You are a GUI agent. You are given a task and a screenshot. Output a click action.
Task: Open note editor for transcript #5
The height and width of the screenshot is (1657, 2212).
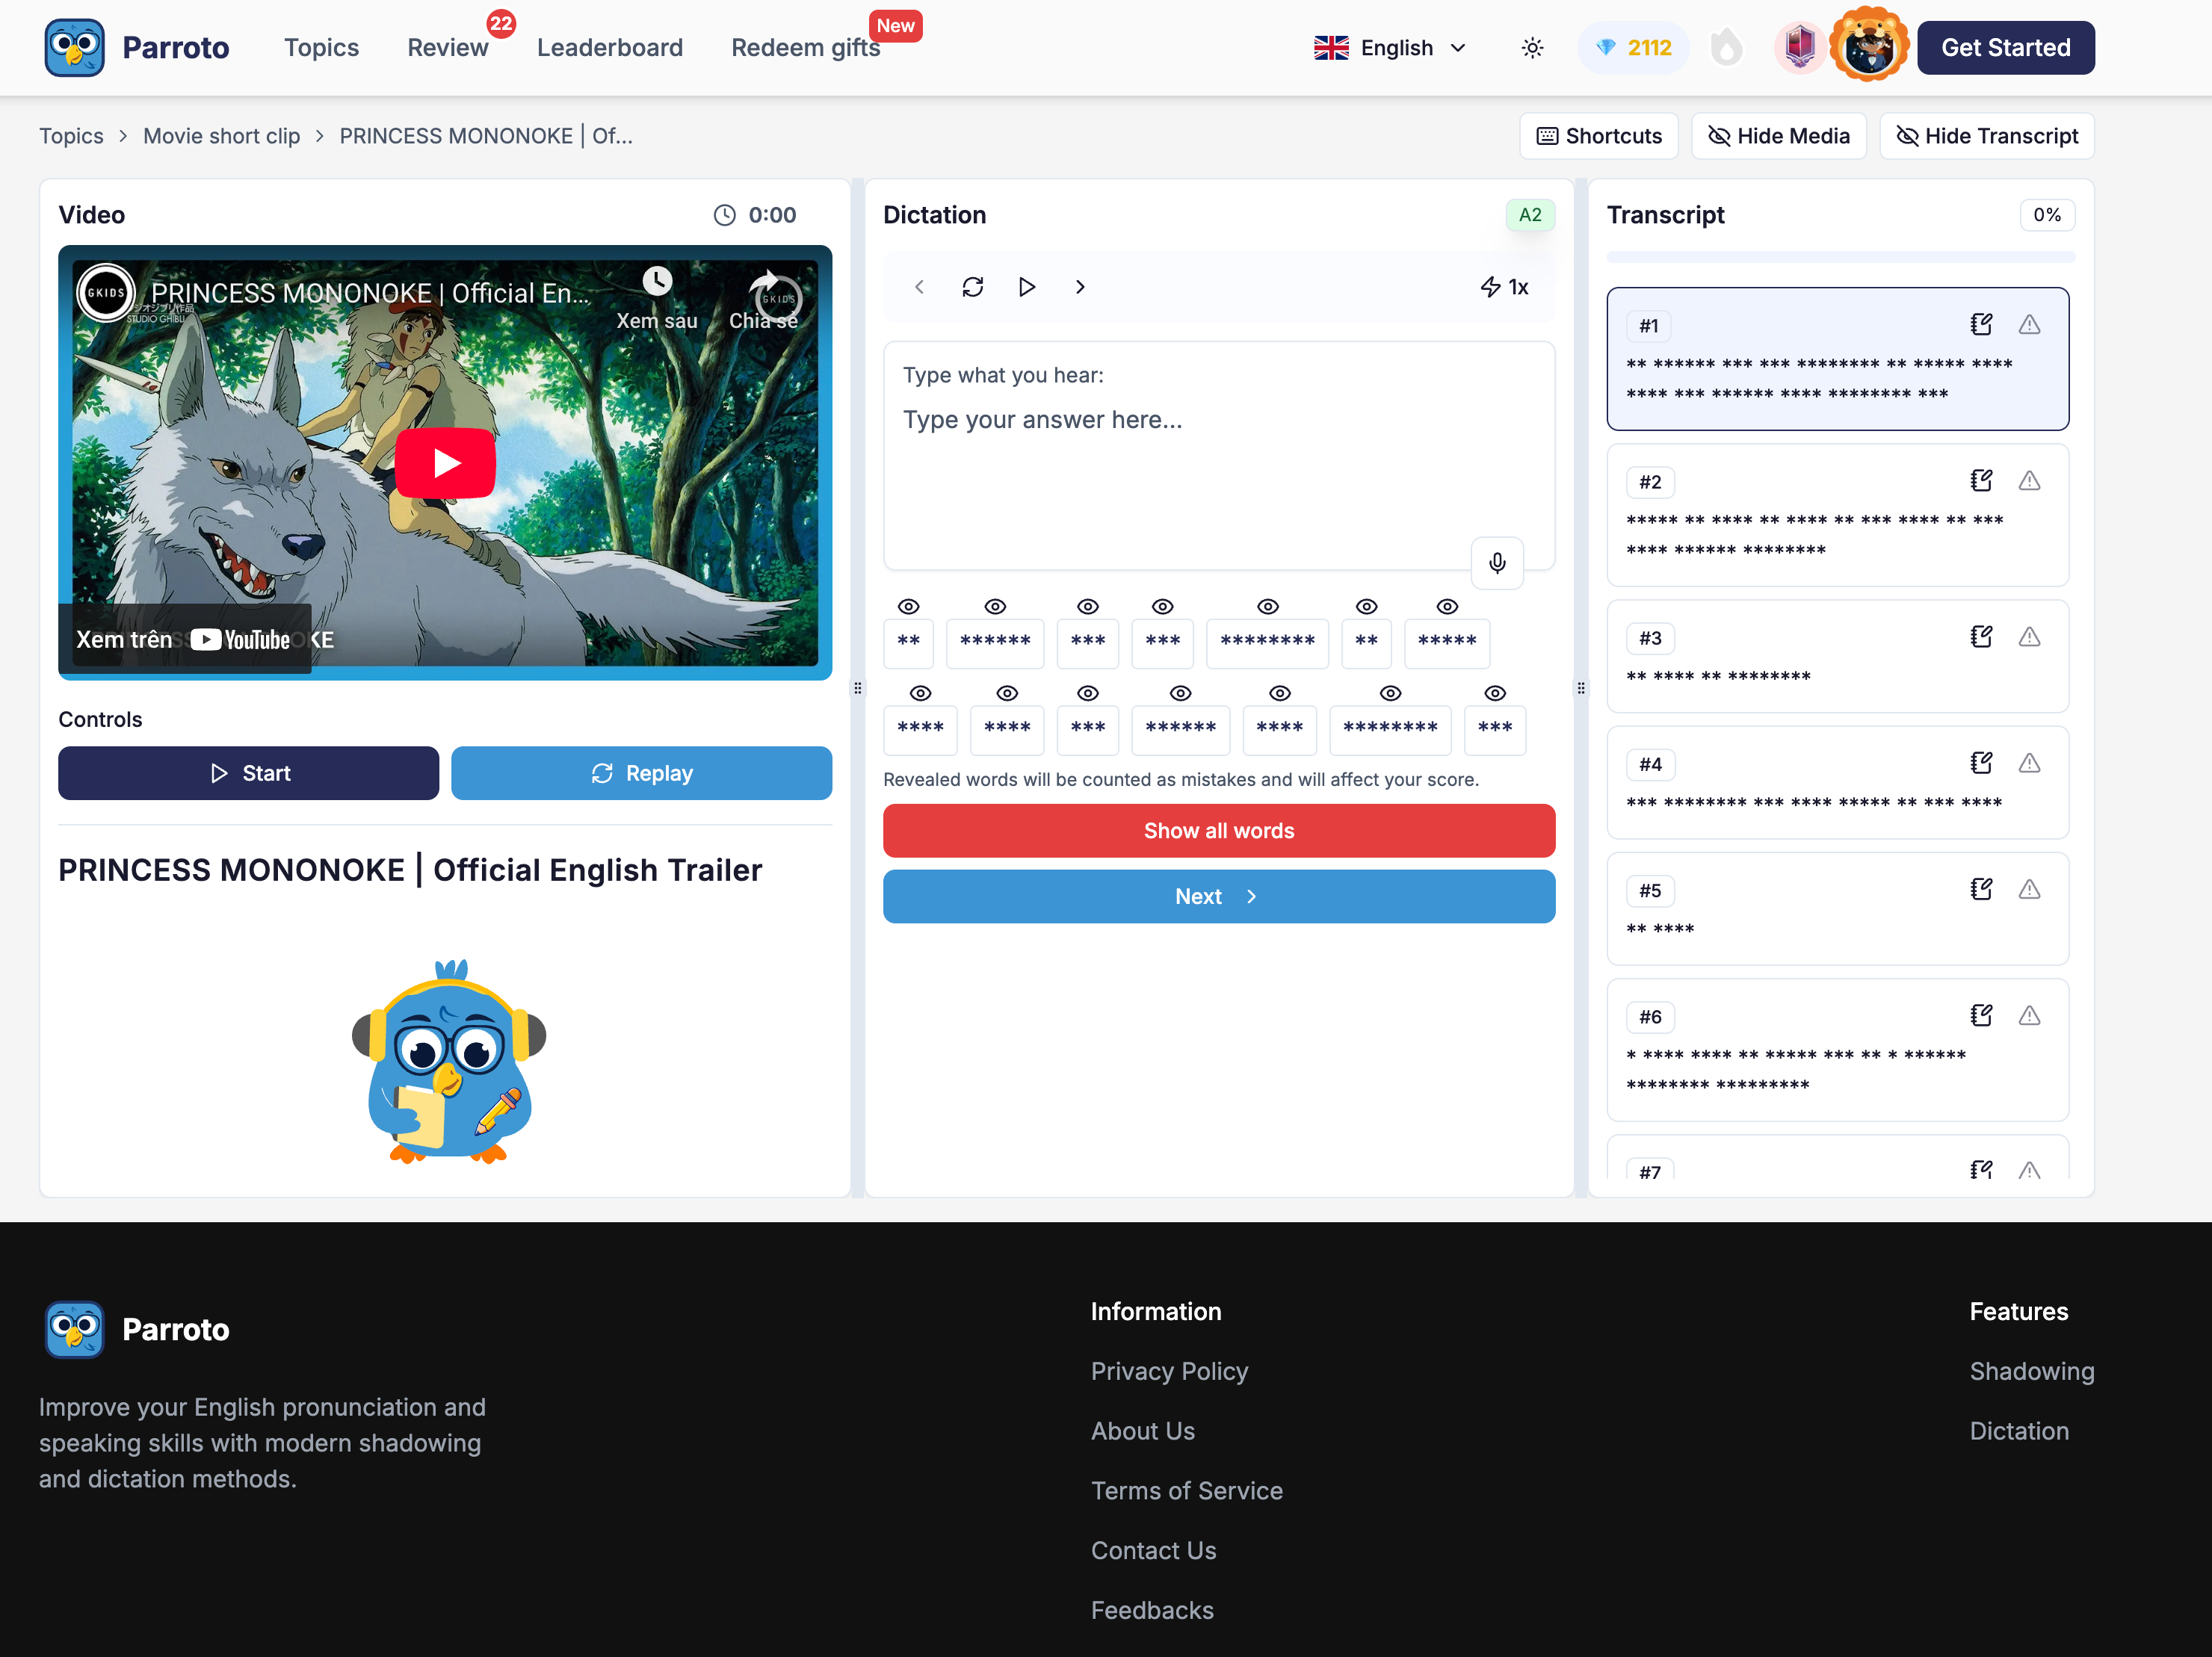coord(1981,890)
